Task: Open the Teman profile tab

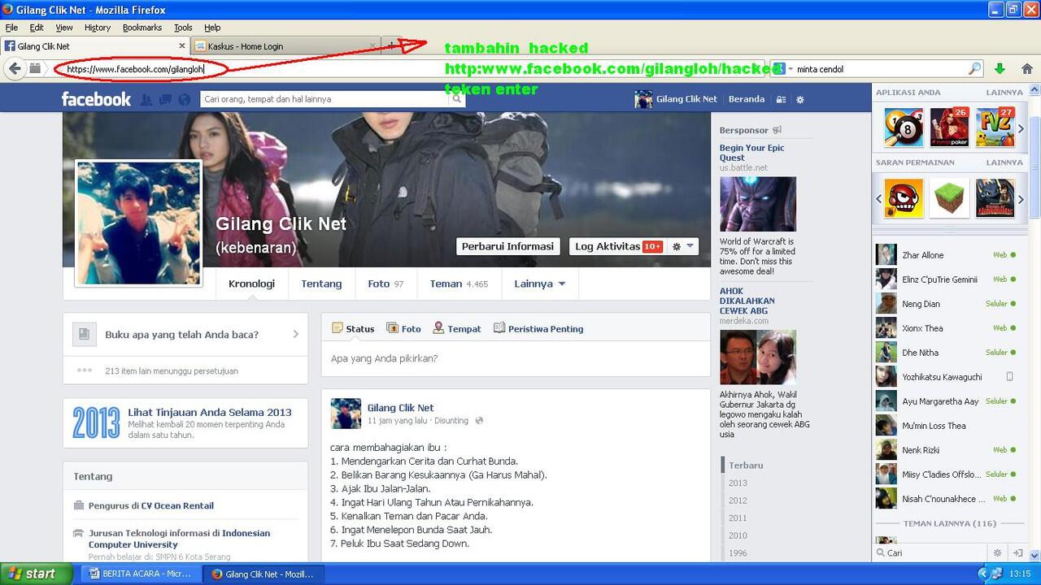Action: 459,284
